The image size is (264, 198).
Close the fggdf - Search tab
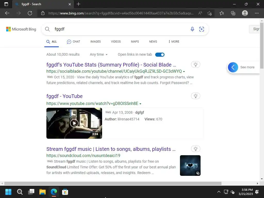[x=70, y=4]
